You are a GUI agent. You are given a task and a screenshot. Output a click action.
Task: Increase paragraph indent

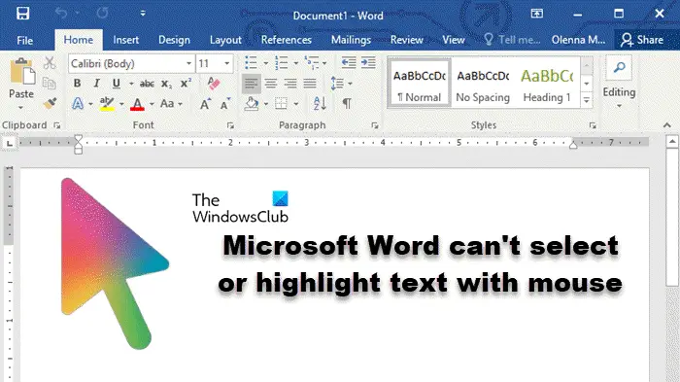coord(368,62)
